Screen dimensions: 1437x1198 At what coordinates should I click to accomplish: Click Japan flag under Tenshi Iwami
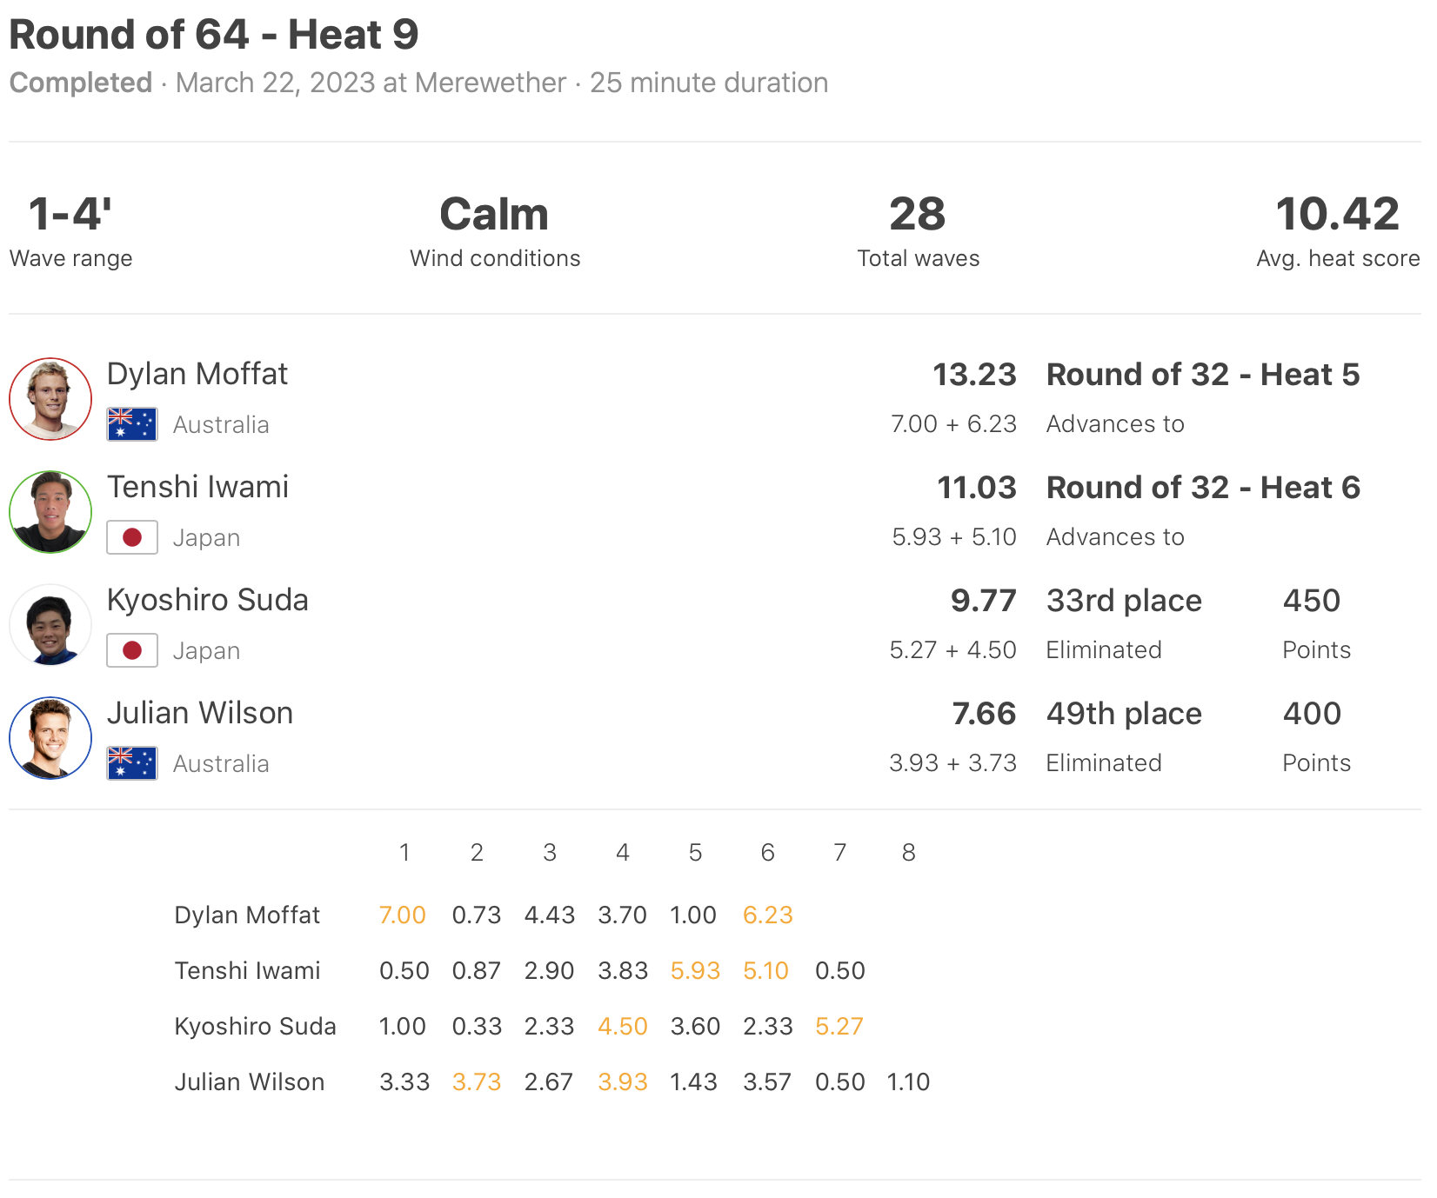tap(132, 537)
